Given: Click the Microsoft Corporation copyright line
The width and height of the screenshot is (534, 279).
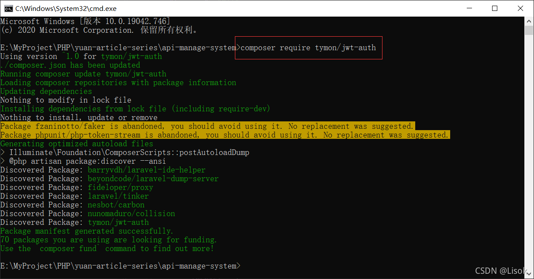Looking at the screenshot, I should click(100, 30).
